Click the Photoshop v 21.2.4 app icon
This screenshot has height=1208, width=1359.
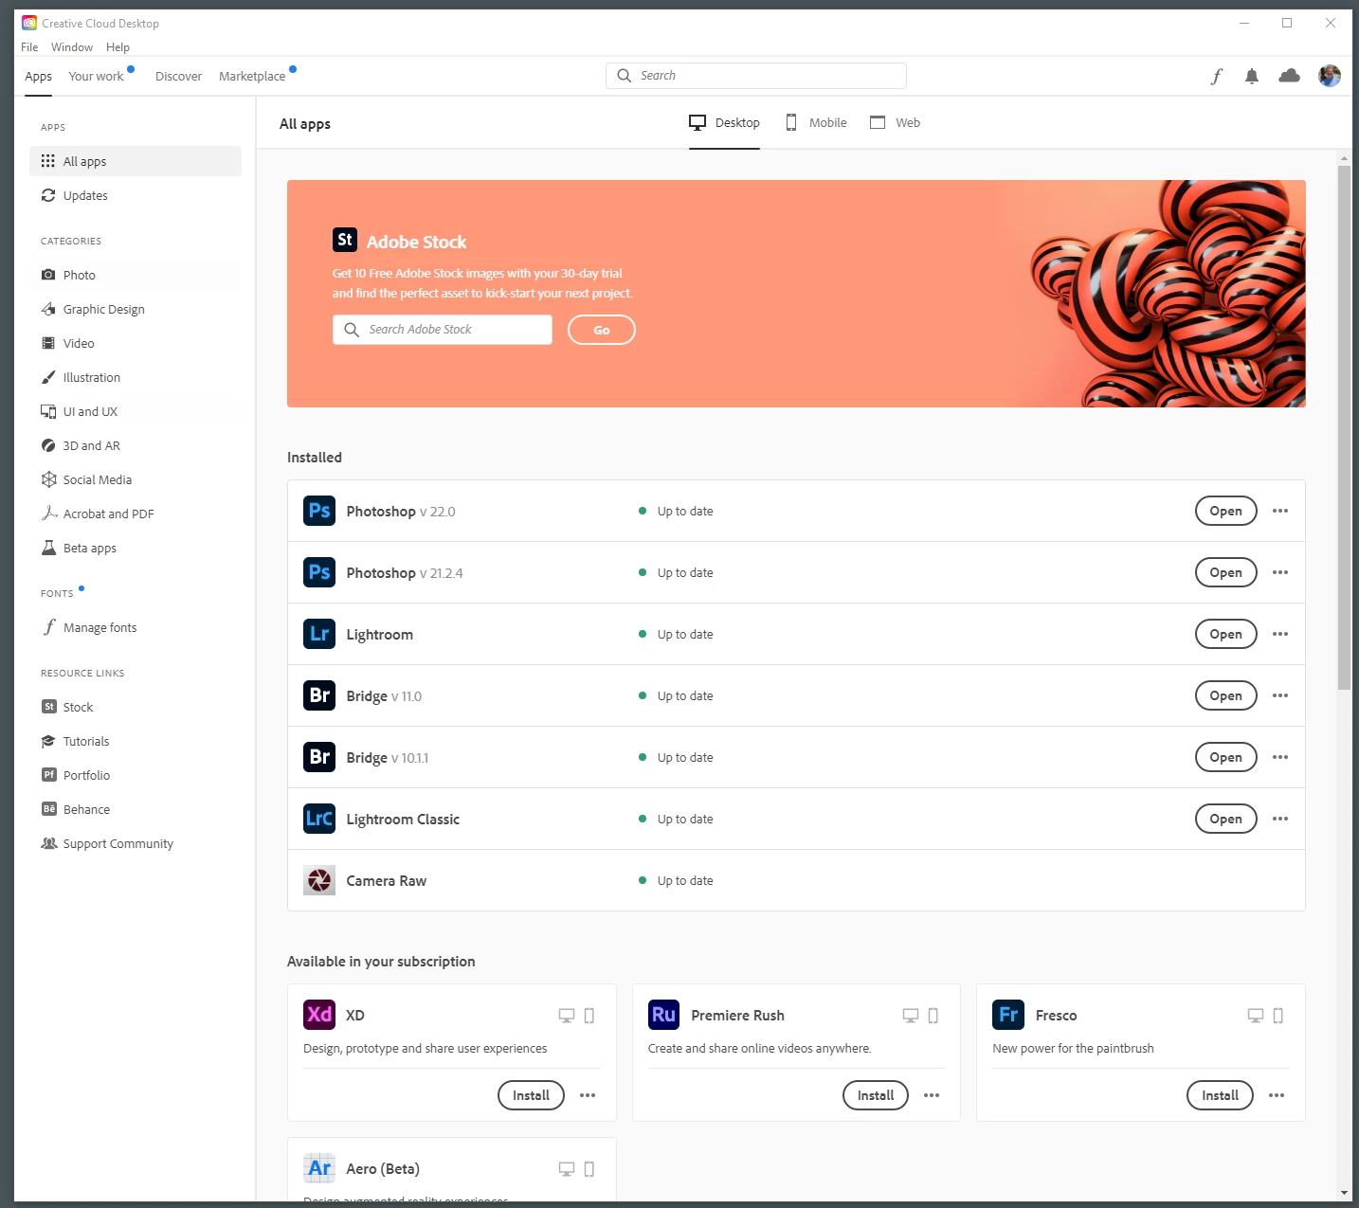click(319, 572)
